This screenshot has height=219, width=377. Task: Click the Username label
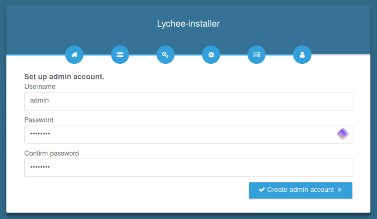tap(40, 87)
